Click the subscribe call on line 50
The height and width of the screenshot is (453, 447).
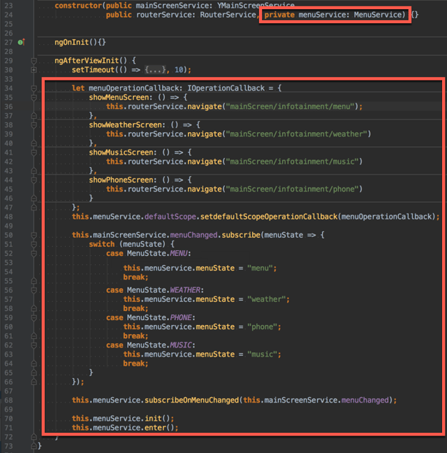click(x=241, y=235)
